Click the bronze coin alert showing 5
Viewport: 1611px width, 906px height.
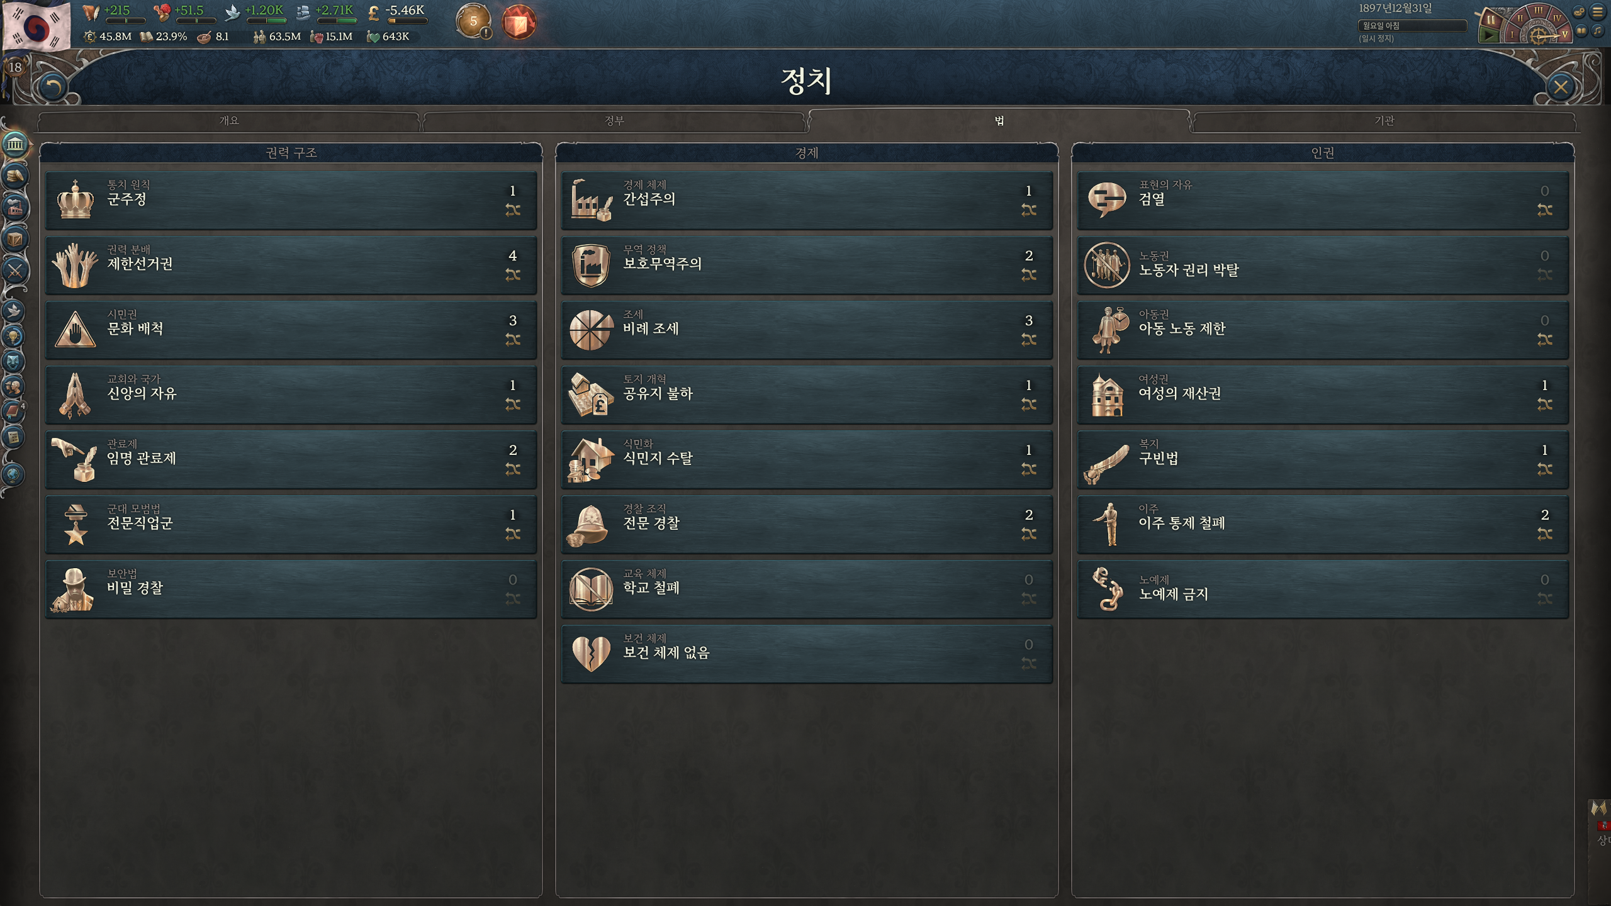coord(473,21)
